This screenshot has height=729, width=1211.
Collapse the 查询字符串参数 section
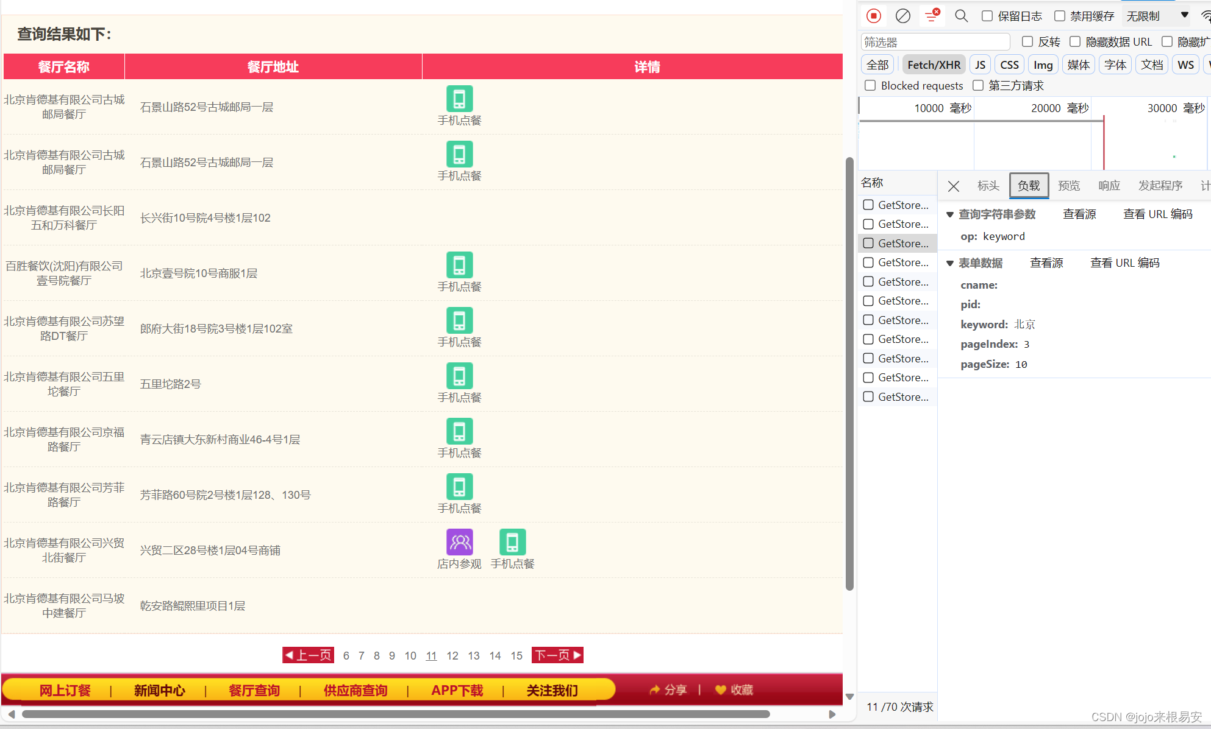tap(949, 214)
